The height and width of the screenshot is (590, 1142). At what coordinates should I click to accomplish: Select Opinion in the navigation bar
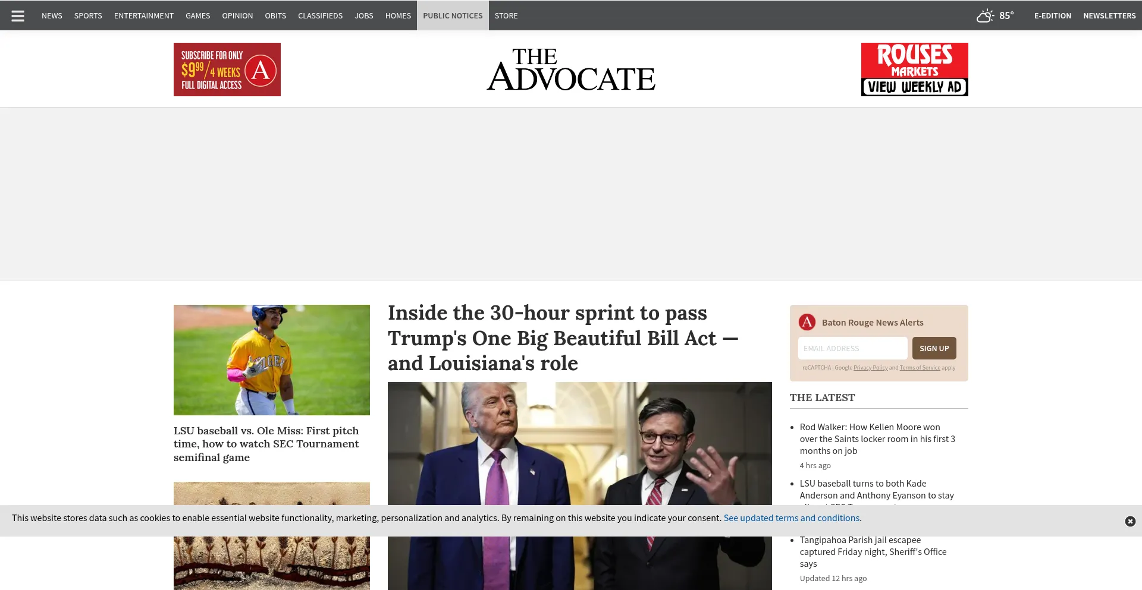click(237, 15)
